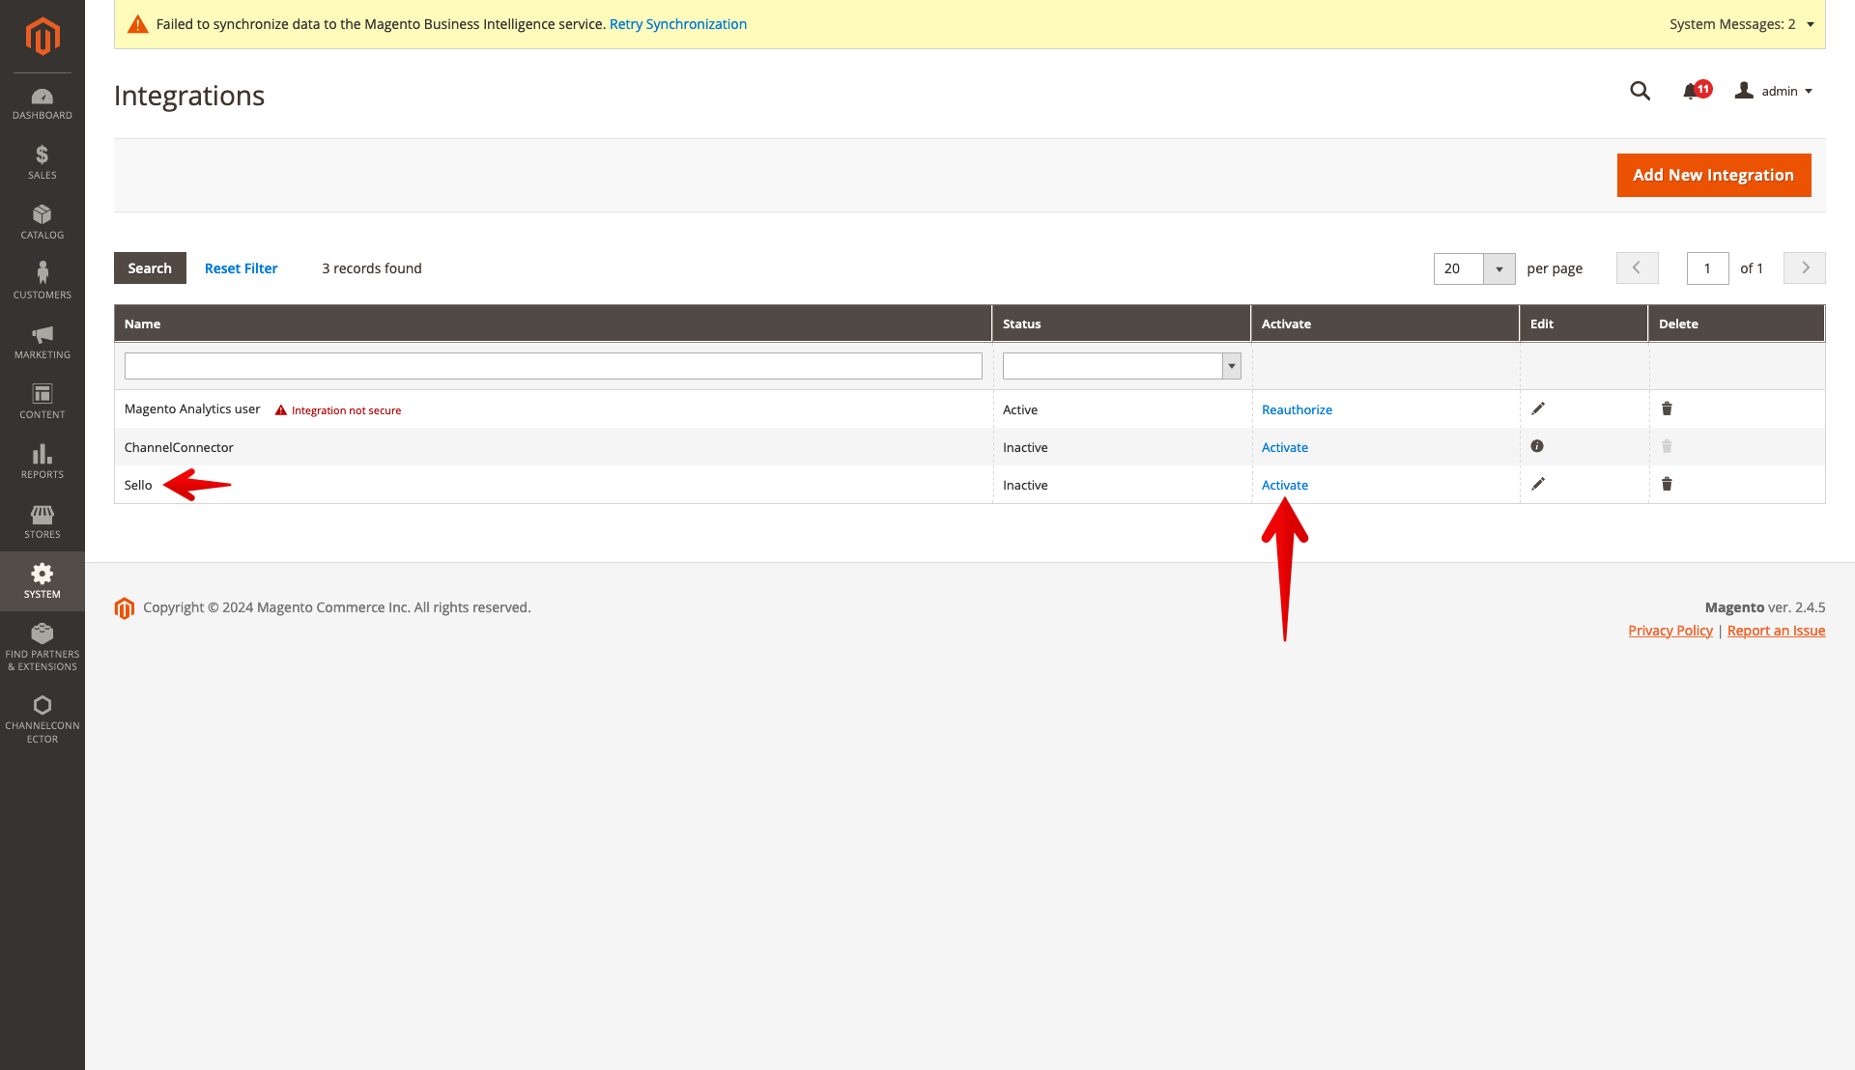The image size is (1855, 1070).
Task: Click the Search button
Action: point(150,268)
